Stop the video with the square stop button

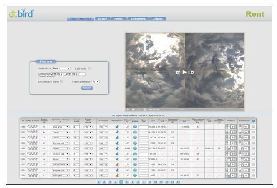pos(133,110)
